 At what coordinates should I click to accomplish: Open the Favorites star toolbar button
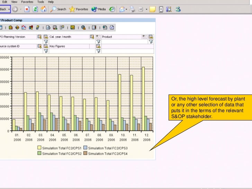click(x=79, y=9)
